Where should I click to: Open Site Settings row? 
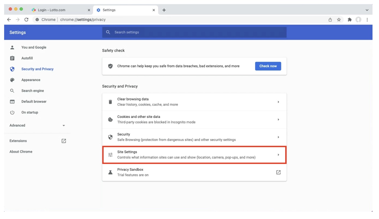195,155
